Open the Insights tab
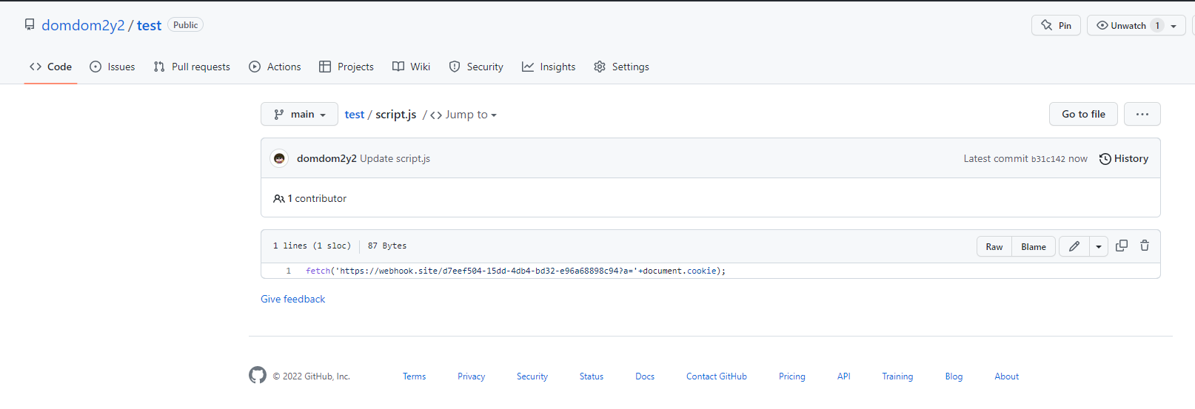This screenshot has height=409, width=1195. pyautogui.click(x=549, y=67)
